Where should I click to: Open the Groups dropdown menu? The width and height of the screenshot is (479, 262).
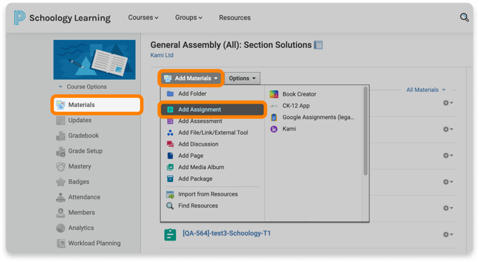coord(189,18)
